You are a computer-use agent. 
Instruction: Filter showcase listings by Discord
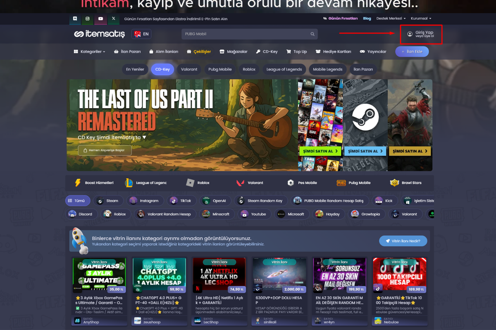coord(81,214)
